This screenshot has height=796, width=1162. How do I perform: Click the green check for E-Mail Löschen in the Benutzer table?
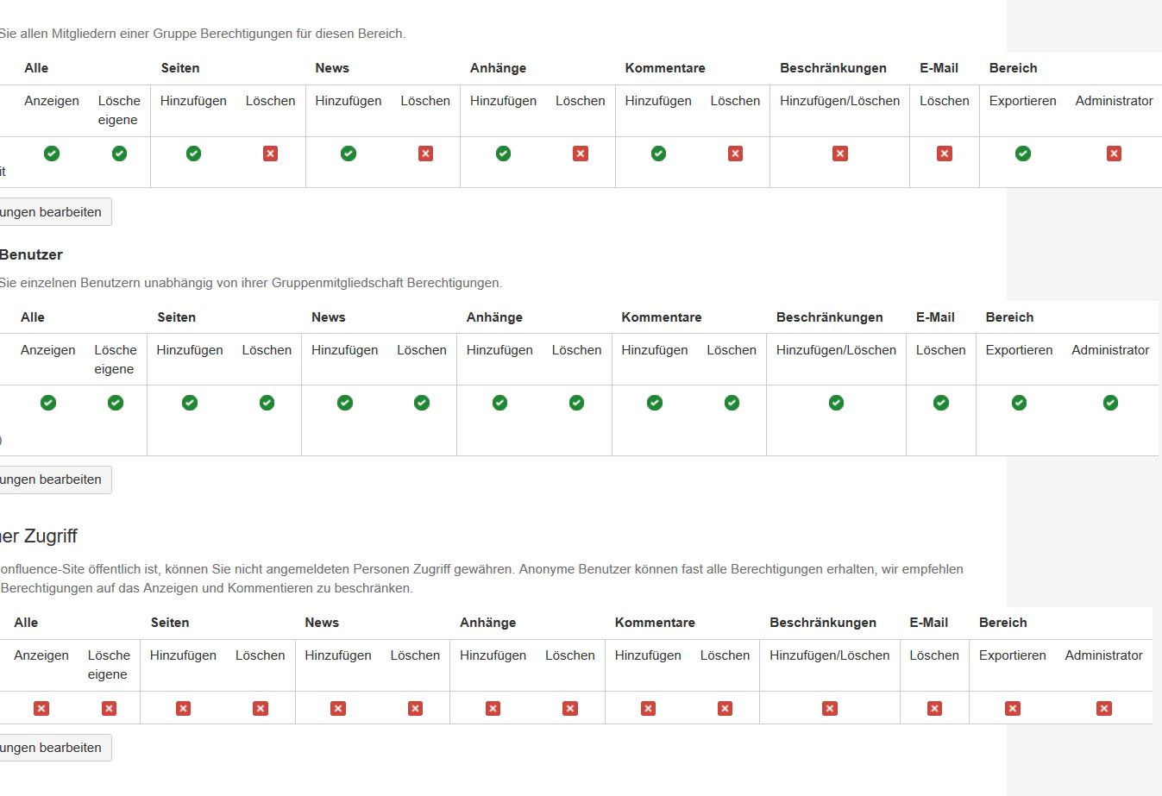(941, 403)
